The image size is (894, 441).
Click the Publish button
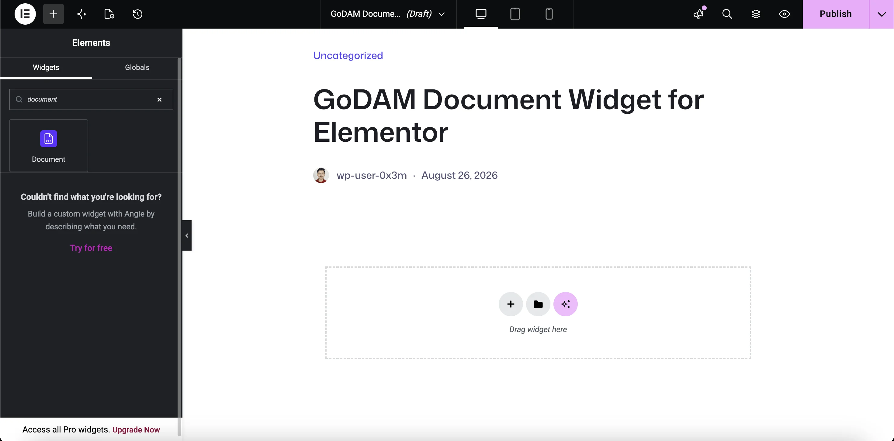coord(836,14)
